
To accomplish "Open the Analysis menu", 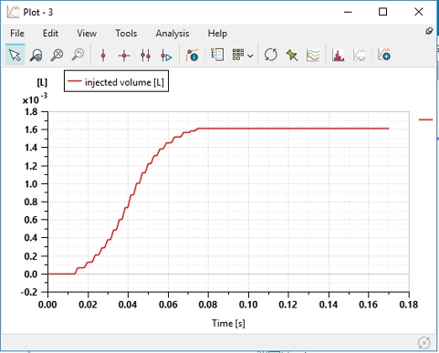I will 172,33.
